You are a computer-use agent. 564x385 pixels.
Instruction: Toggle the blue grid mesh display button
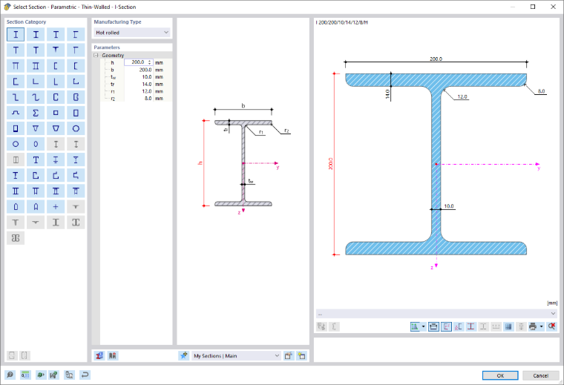(x=508, y=326)
